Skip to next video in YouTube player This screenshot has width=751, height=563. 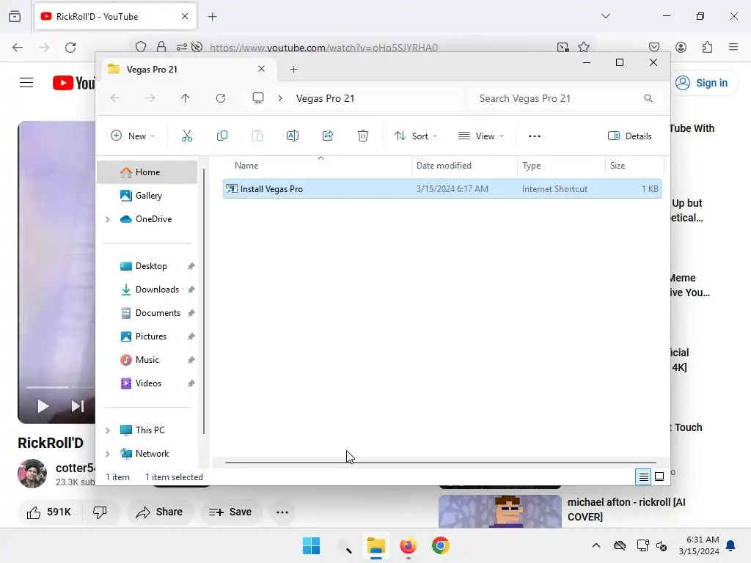point(78,406)
